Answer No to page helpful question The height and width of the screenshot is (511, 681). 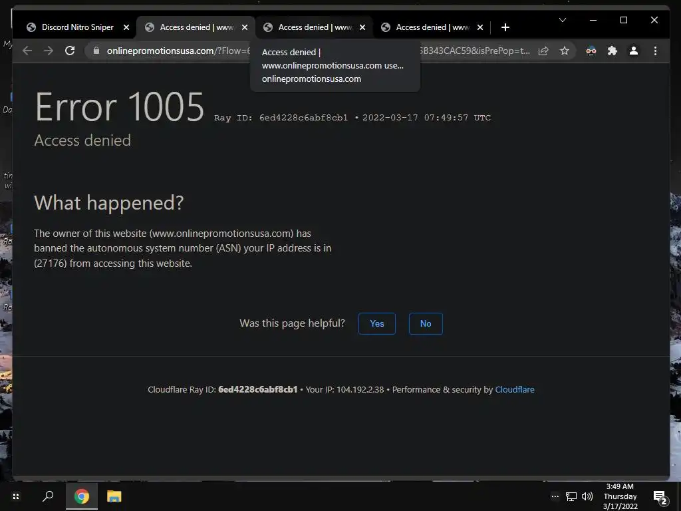426,324
